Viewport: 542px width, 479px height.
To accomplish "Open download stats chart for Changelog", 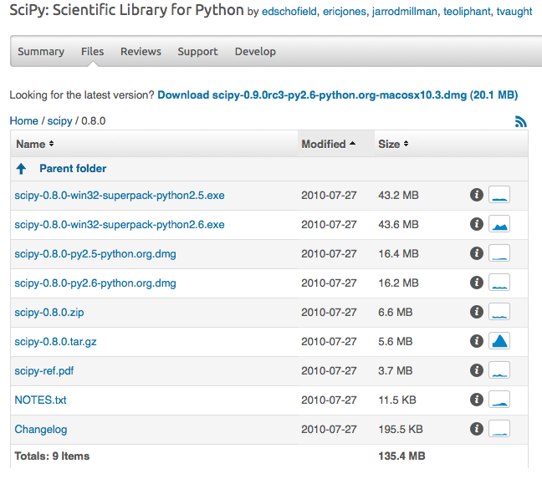I will click(499, 429).
